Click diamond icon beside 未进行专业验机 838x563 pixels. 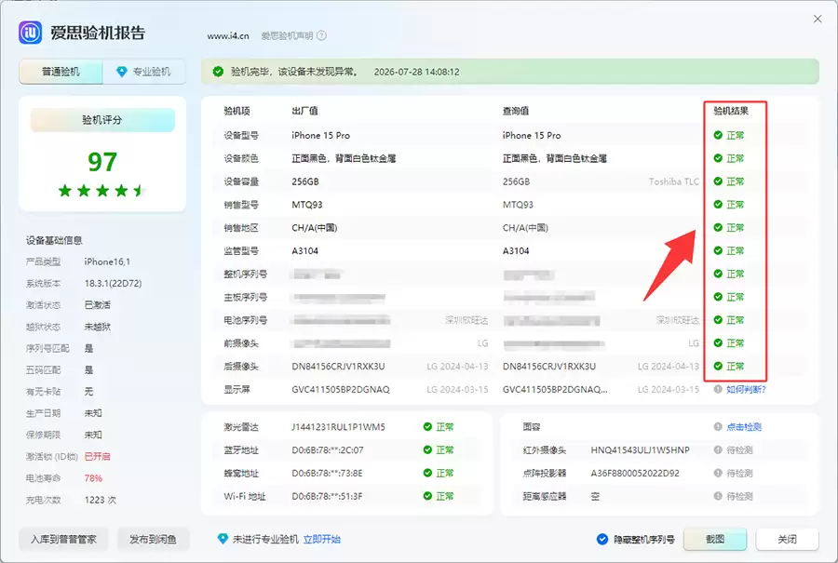pos(223,539)
